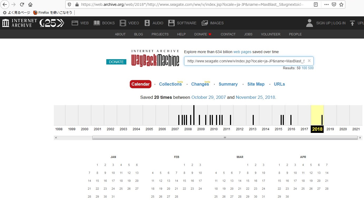Select year 2015 on the timeline
The width and height of the screenshot is (364, 200).
(x=279, y=129)
